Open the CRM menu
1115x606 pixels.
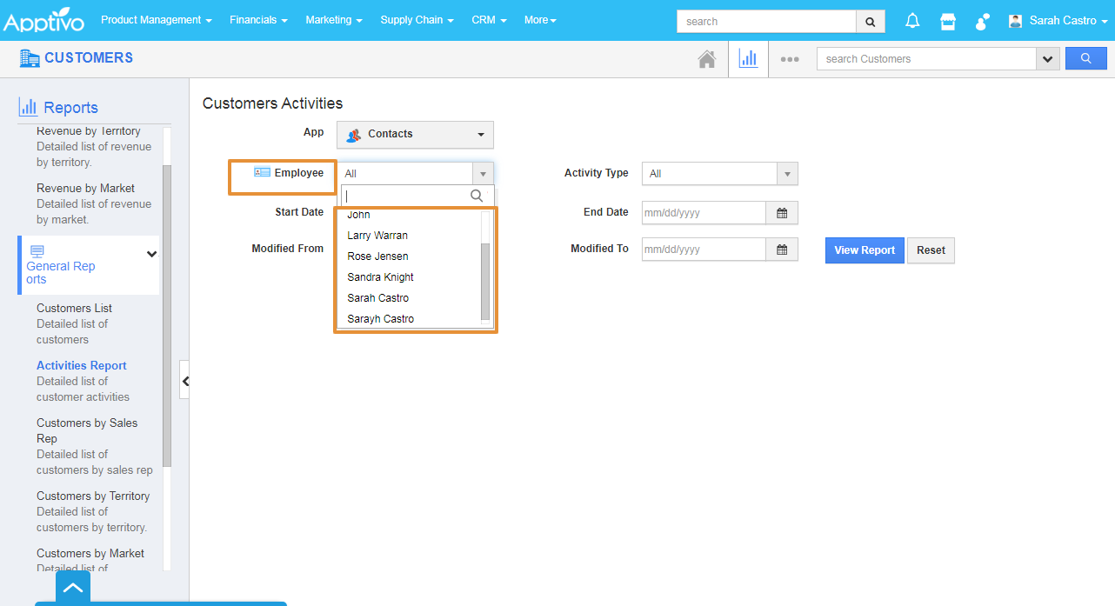(489, 20)
